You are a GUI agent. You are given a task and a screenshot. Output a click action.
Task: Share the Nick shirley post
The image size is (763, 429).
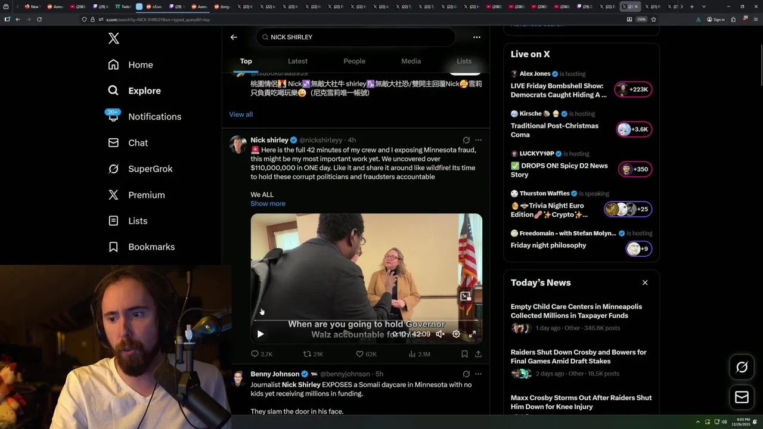[x=478, y=354]
